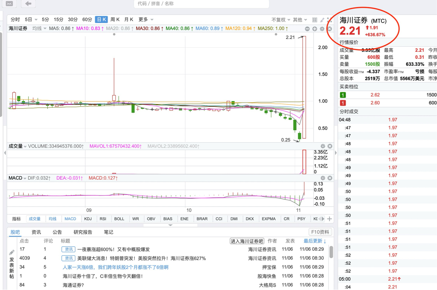Collapse the right side panel arrow
Screen dimensions: 437x290
[x=335, y=153]
